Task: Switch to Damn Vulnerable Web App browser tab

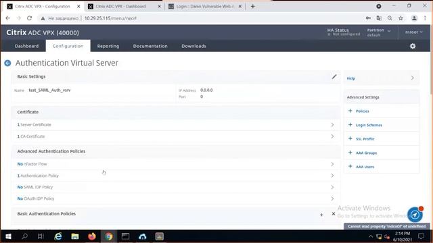Action: pyautogui.click(x=204, y=6)
